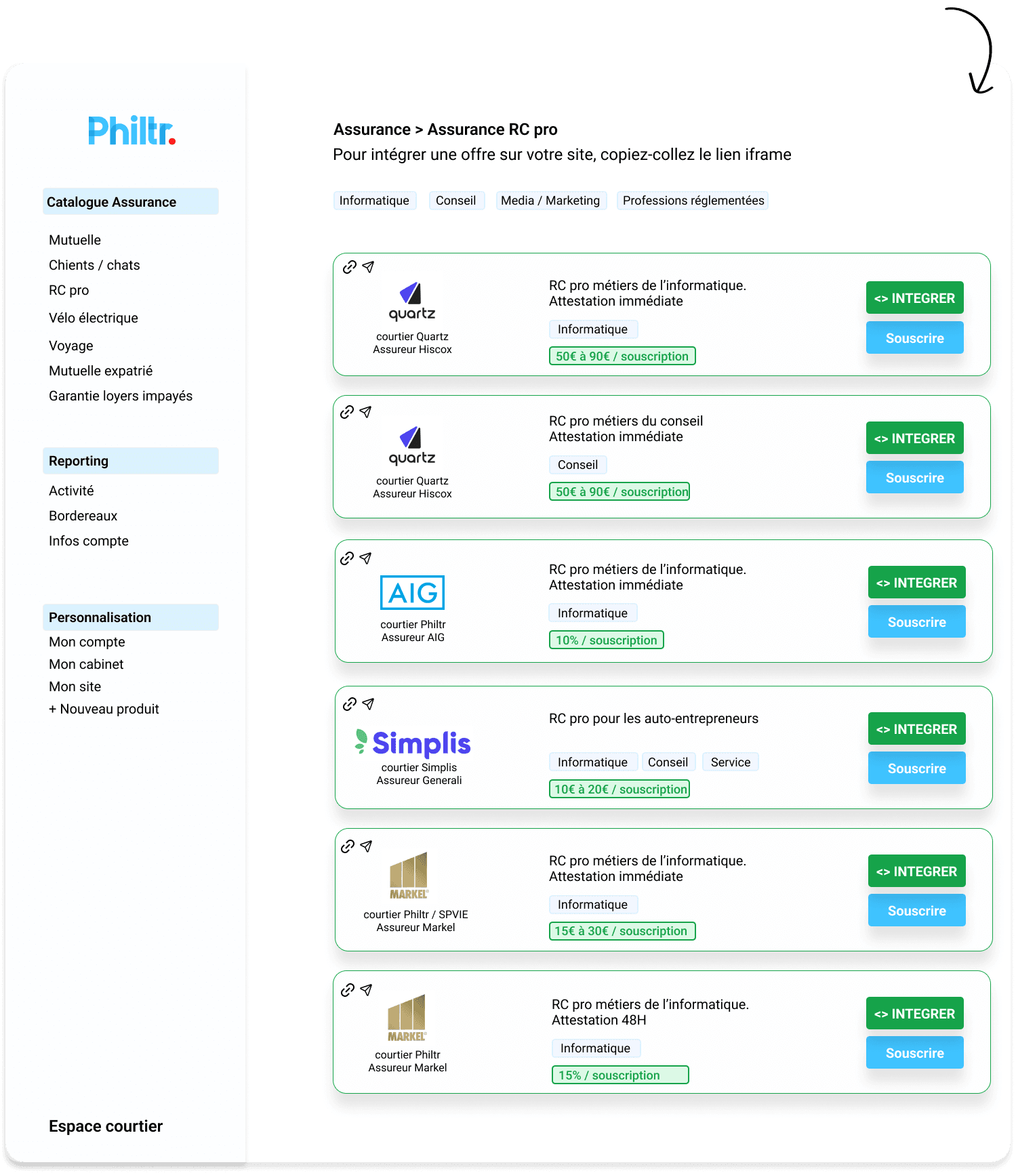Copy link icon on first Quartz offer
The height and width of the screenshot is (1173, 1016).
coord(349,267)
